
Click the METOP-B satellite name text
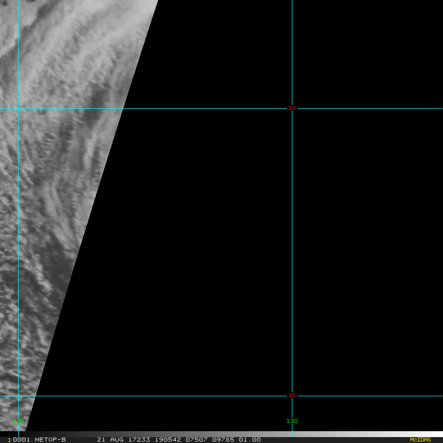(x=50, y=440)
